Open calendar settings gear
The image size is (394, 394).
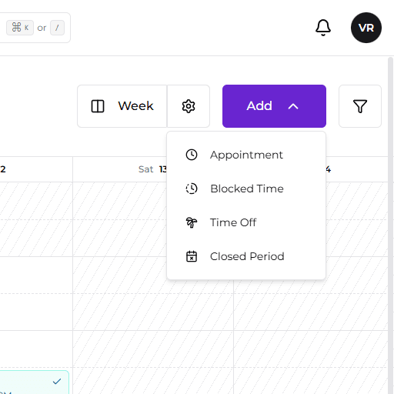click(x=189, y=106)
